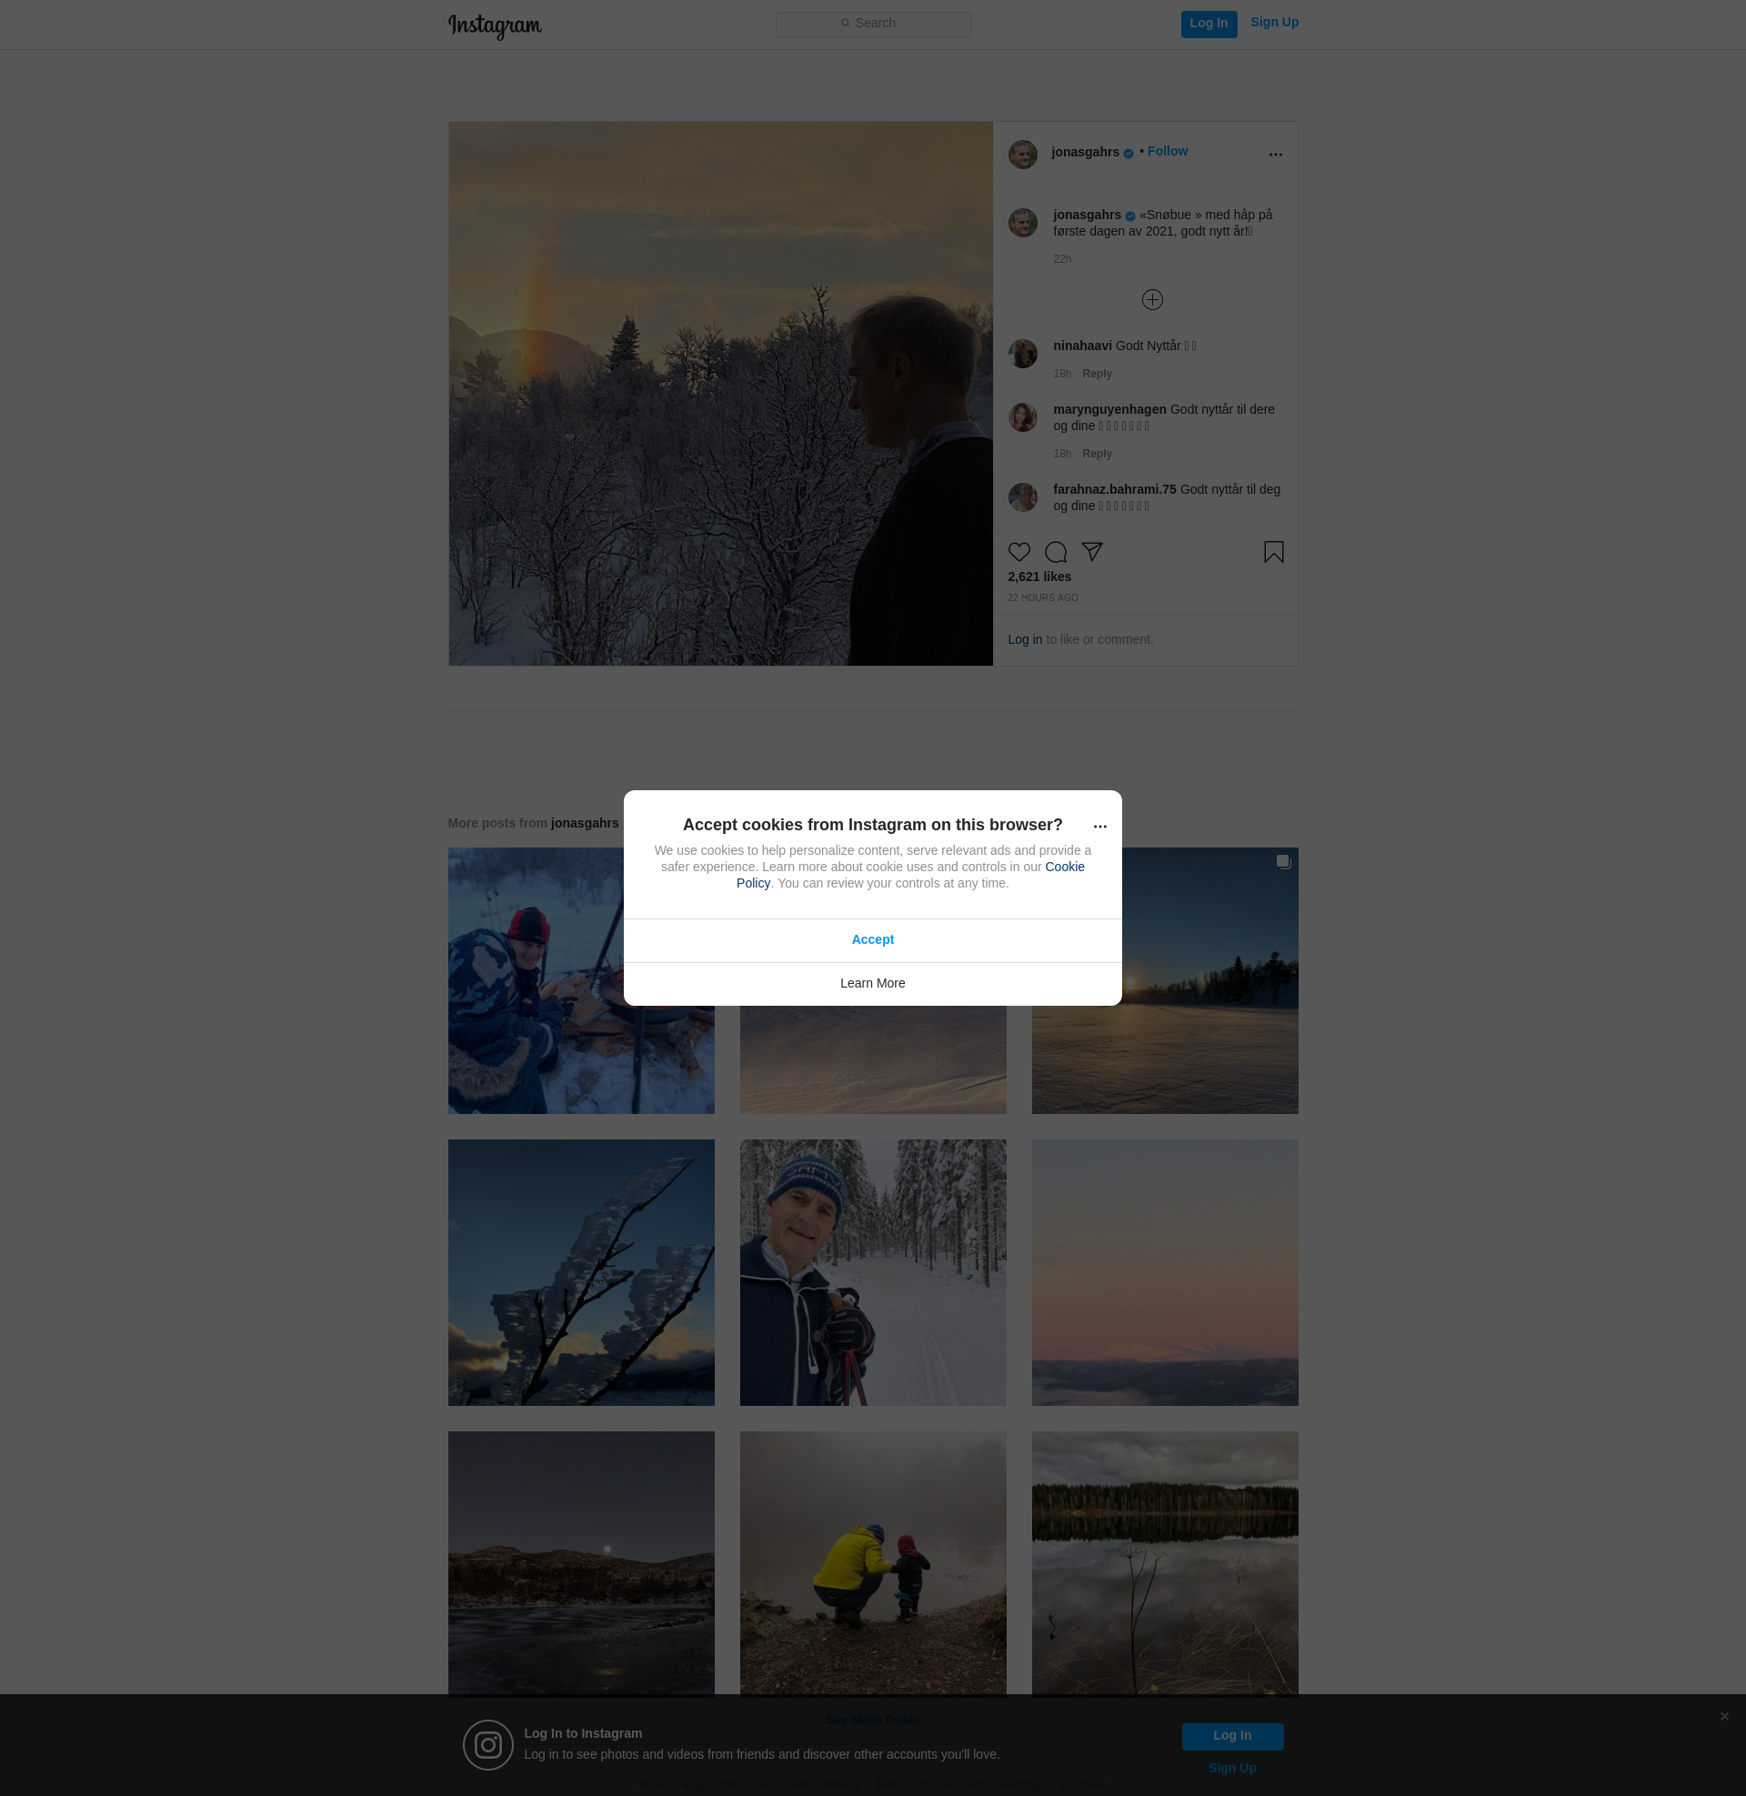This screenshot has width=1746, height=1796.
Task: Open post options three-dot menu
Action: coord(1275,154)
